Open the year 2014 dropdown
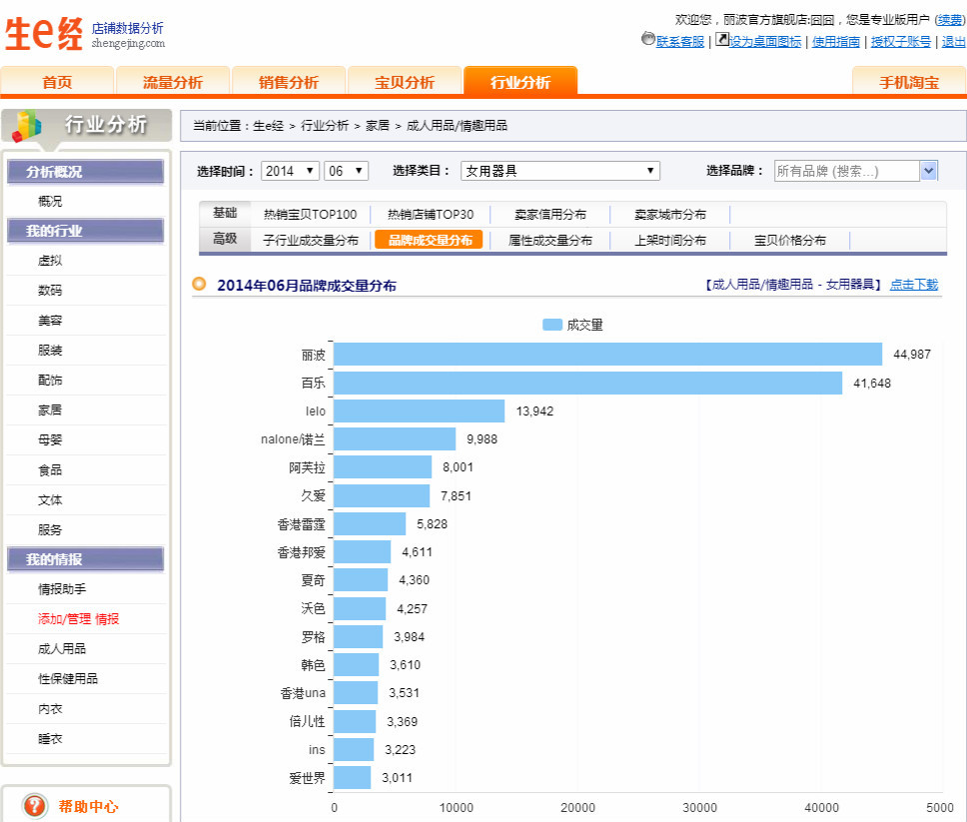The width and height of the screenshot is (967, 822). click(290, 171)
